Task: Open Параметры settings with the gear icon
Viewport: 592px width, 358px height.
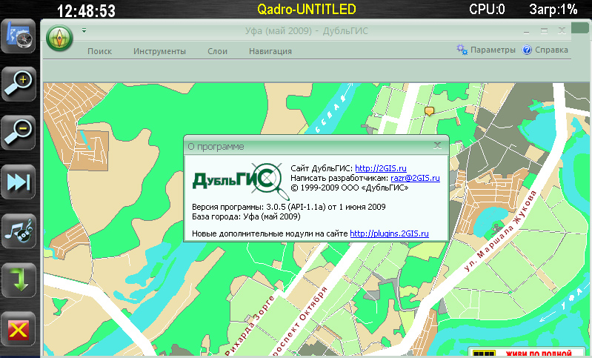Action: 486,50
